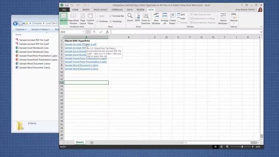Viewport: 279px width, 157px height.
Task: Open Include in library dropdown
Action: pos(41,29)
